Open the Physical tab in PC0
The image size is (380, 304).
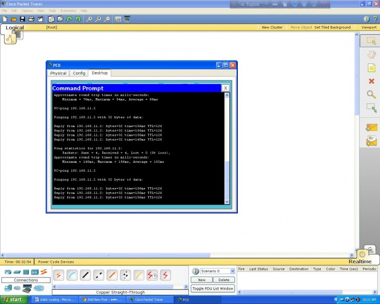[x=58, y=73]
